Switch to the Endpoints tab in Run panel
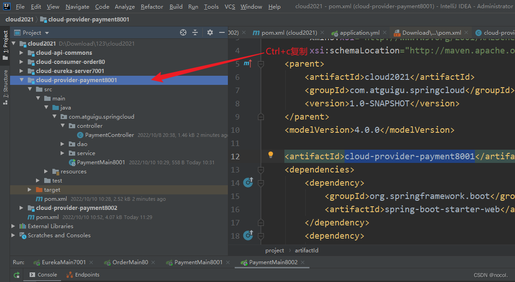This screenshot has width=515, height=282. coord(83,275)
